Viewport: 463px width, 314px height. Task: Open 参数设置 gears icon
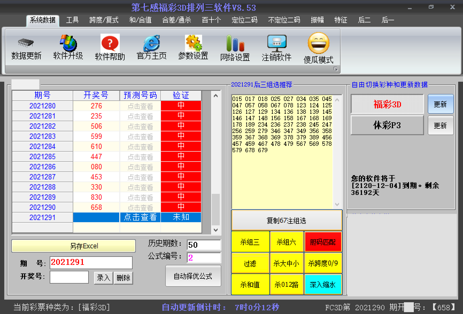(x=193, y=43)
